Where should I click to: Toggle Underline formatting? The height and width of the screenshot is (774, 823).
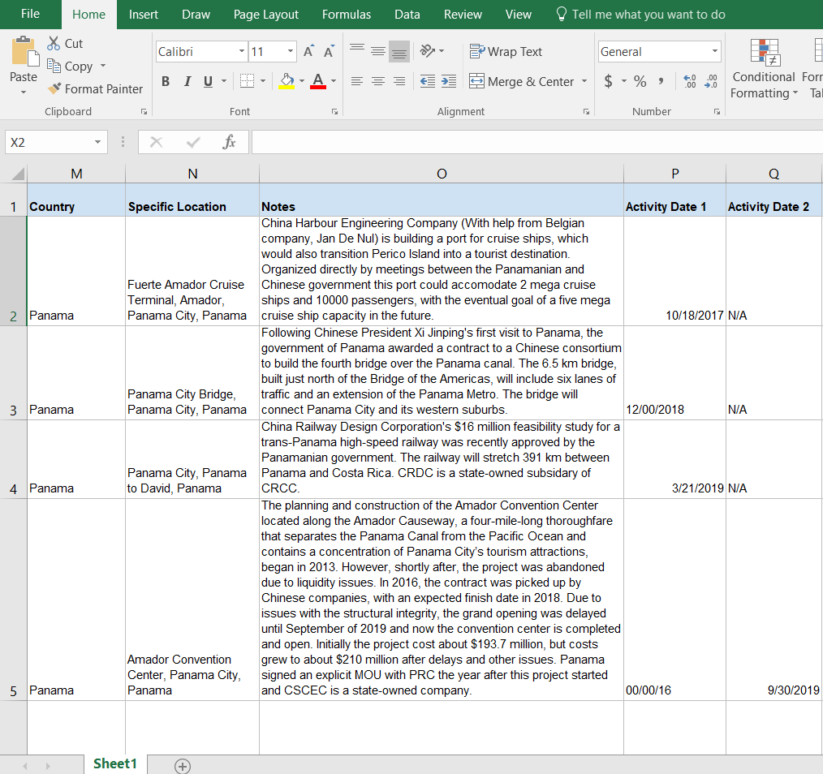(x=209, y=81)
